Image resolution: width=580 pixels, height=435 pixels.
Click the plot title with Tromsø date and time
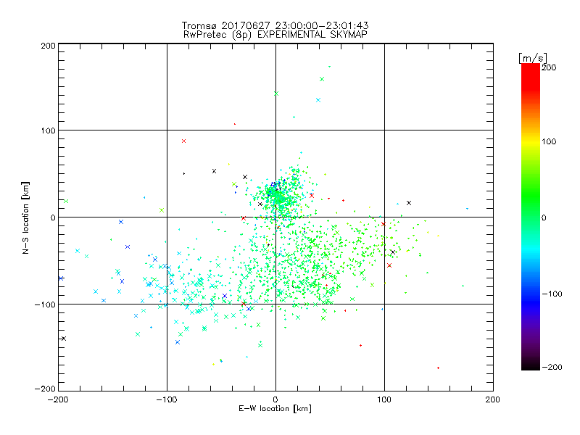(x=275, y=25)
